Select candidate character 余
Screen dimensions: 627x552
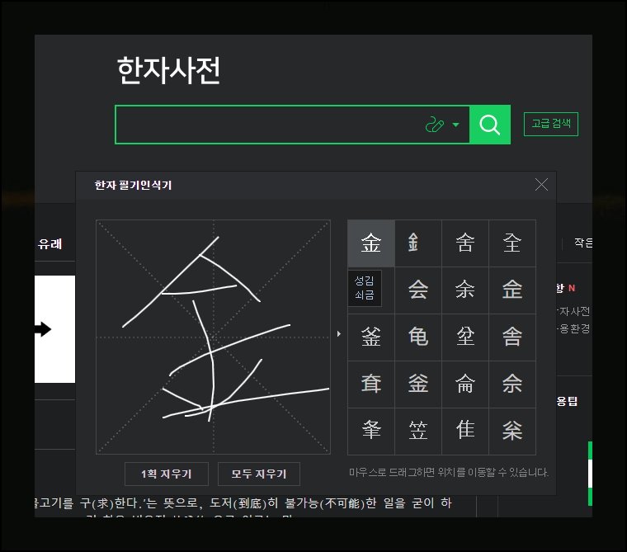[x=465, y=290]
